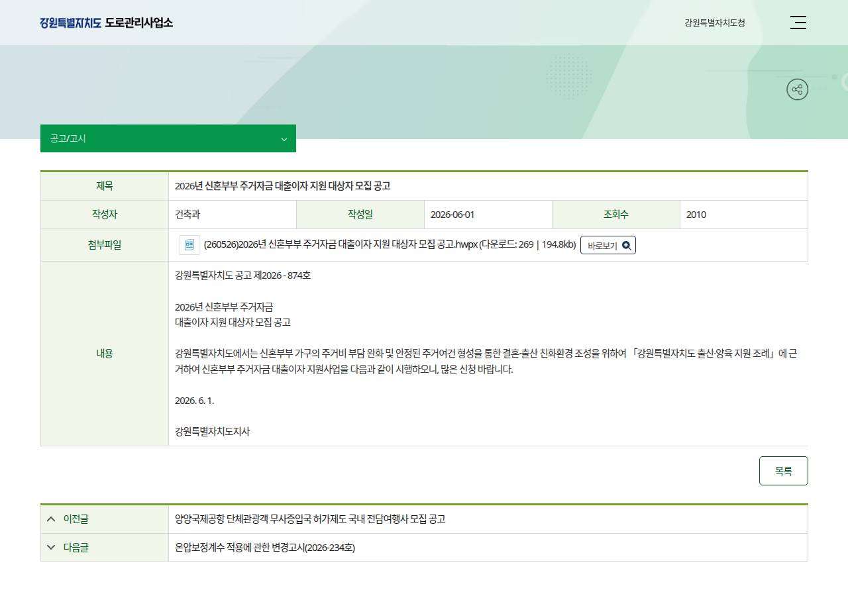848x596 pixels.
Task: Click the author value 건축과
Action: 187,215
